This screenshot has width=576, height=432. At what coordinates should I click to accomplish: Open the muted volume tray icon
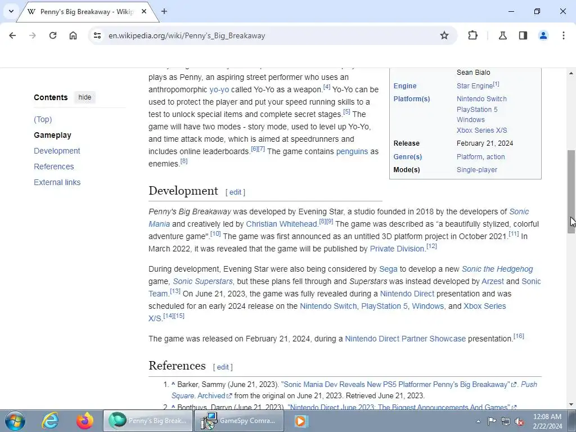tap(519, 421)
